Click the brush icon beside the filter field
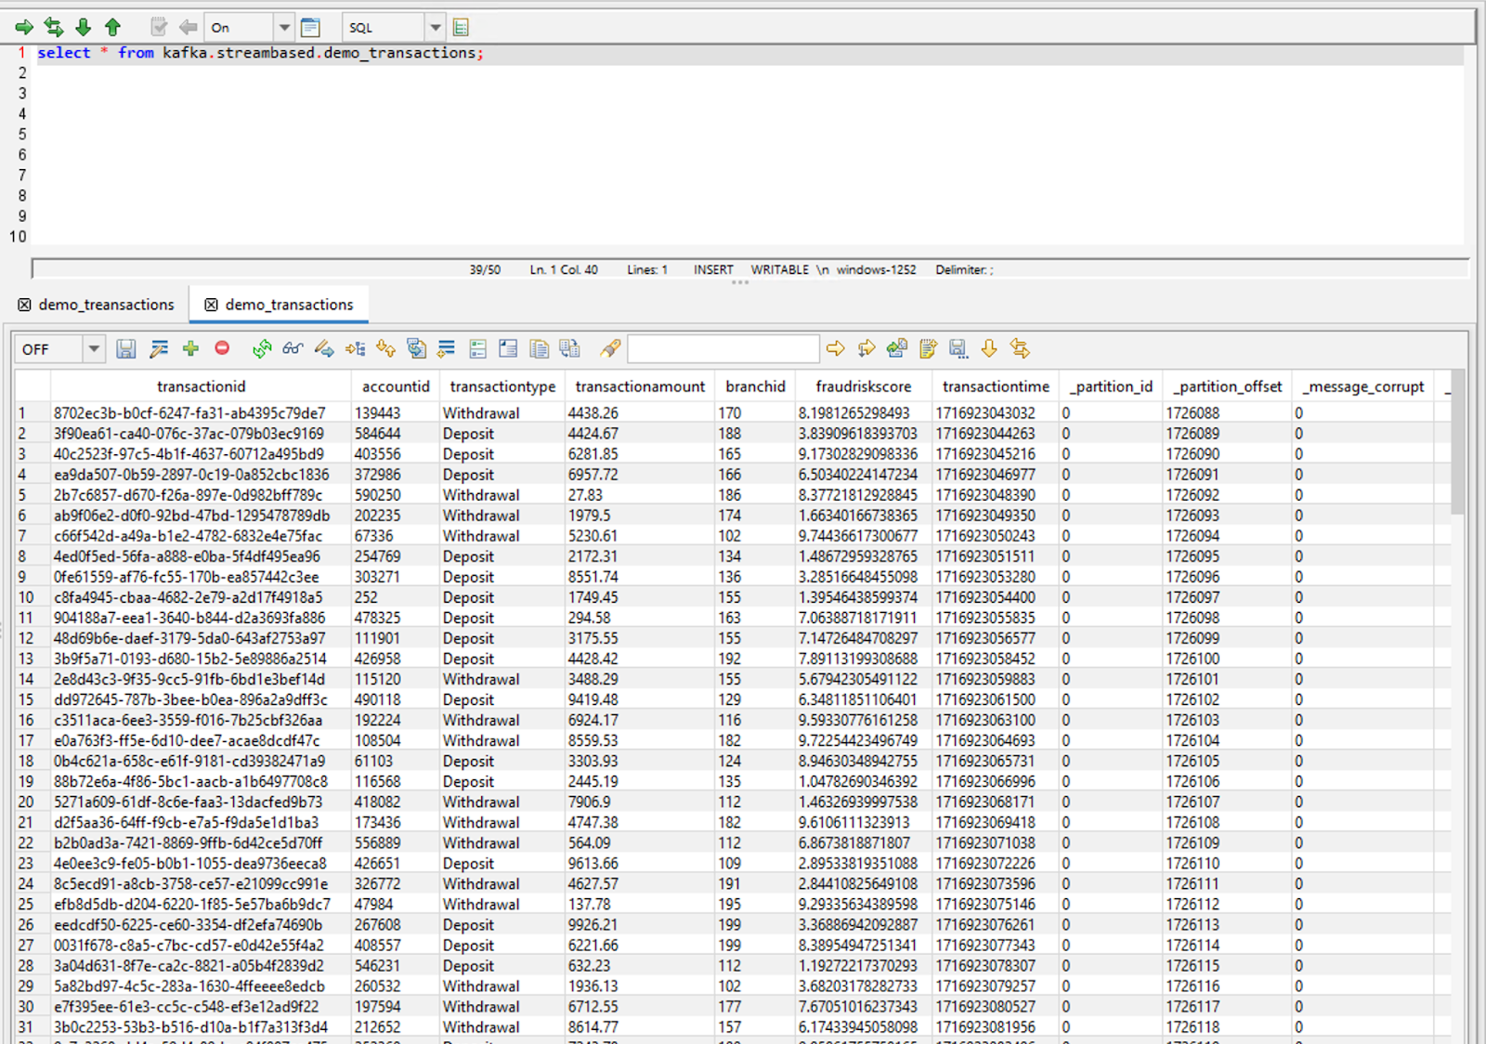Viewport: 1486px width, 1044px height. [x=610, y=348]
